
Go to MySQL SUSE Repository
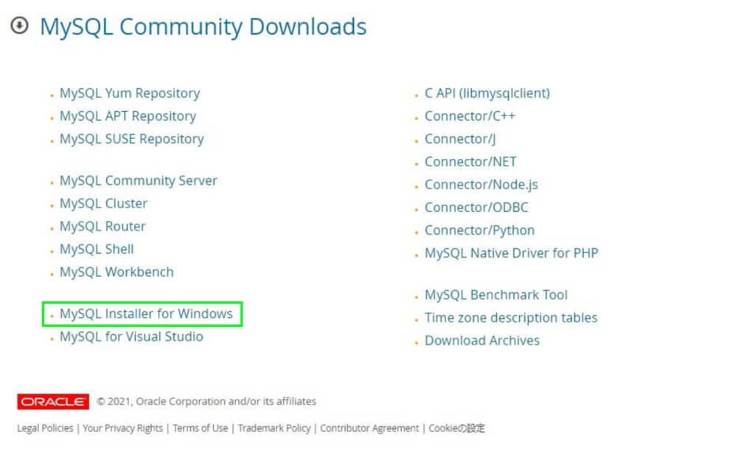[131, 139]
